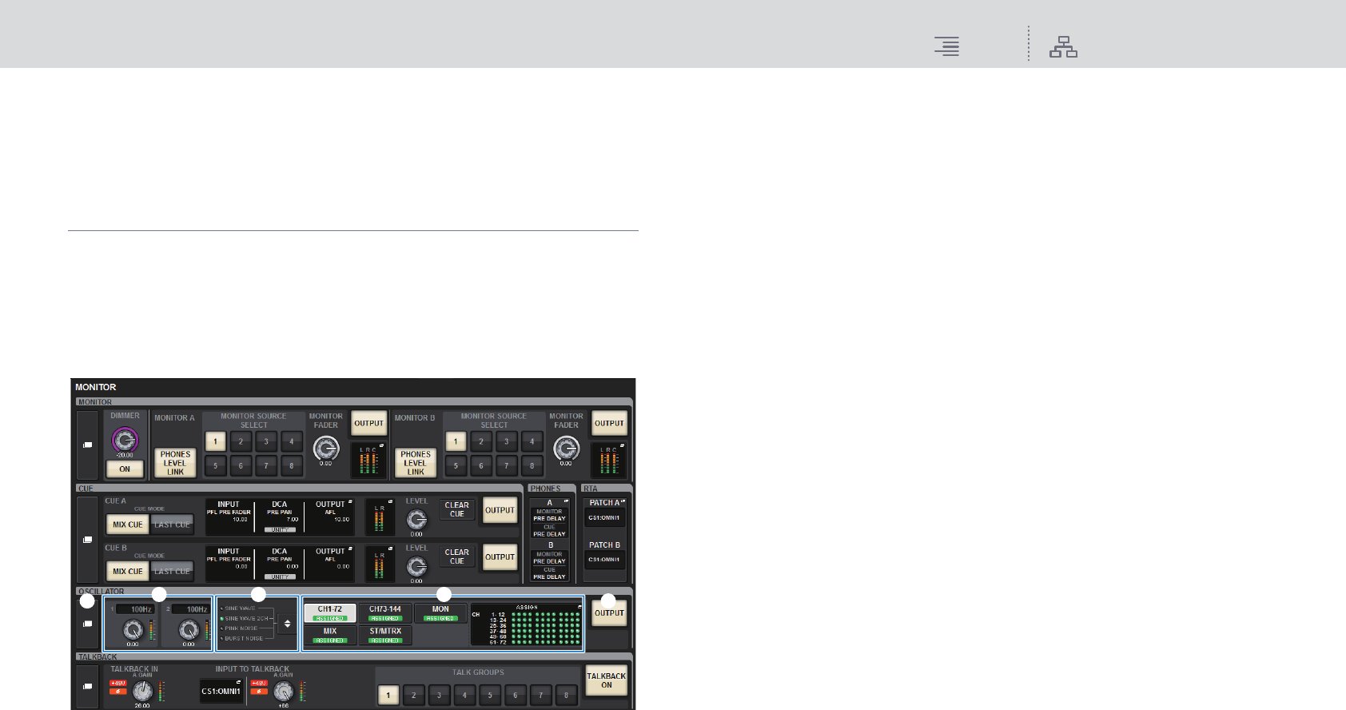This screenshot has width=1346, height=710.
Task: Toggle Input to Talkback +48V phantom power
Action: [259, 684]
